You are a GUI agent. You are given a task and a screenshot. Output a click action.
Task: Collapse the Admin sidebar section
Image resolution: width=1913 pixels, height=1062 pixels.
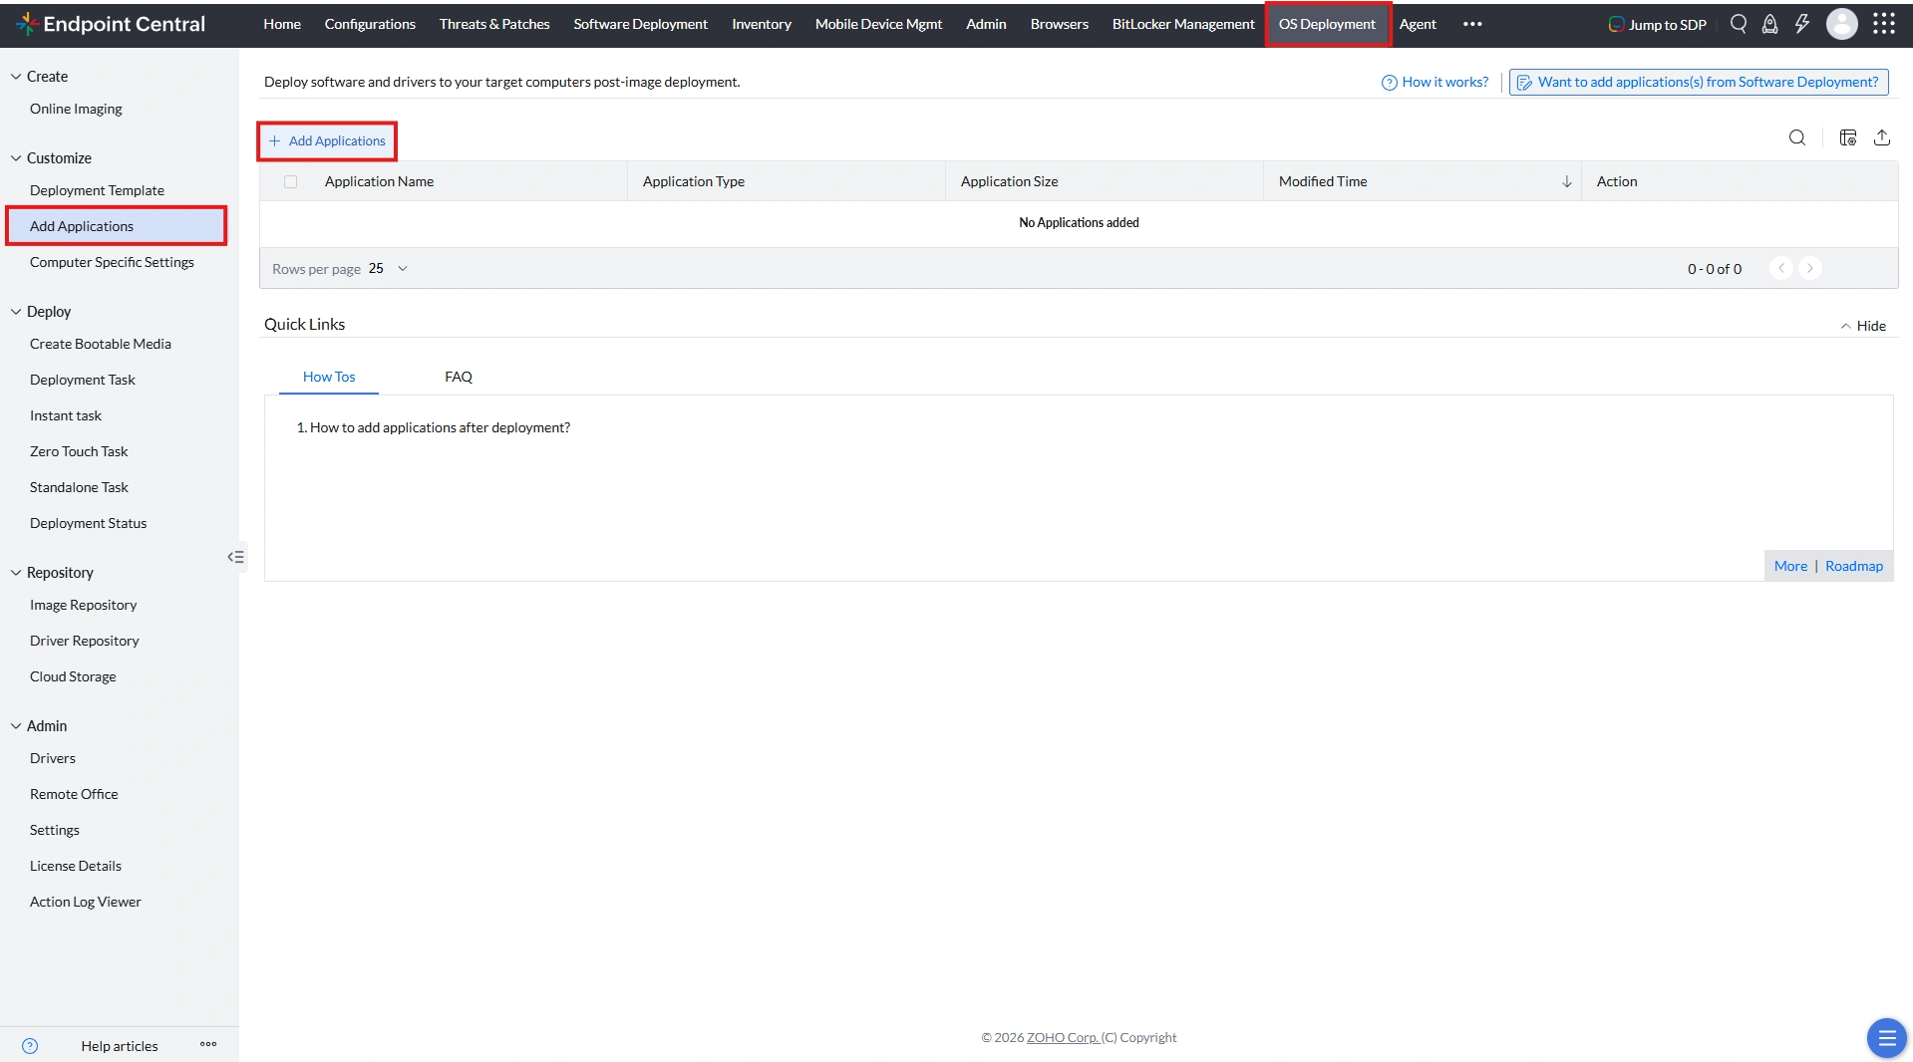[16, 726]
